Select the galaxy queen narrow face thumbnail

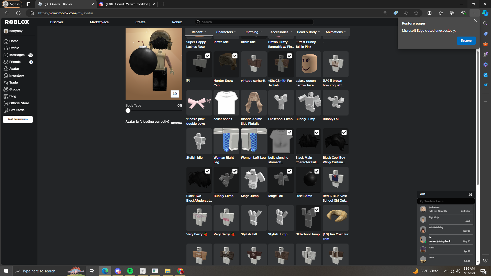(308, 64)
